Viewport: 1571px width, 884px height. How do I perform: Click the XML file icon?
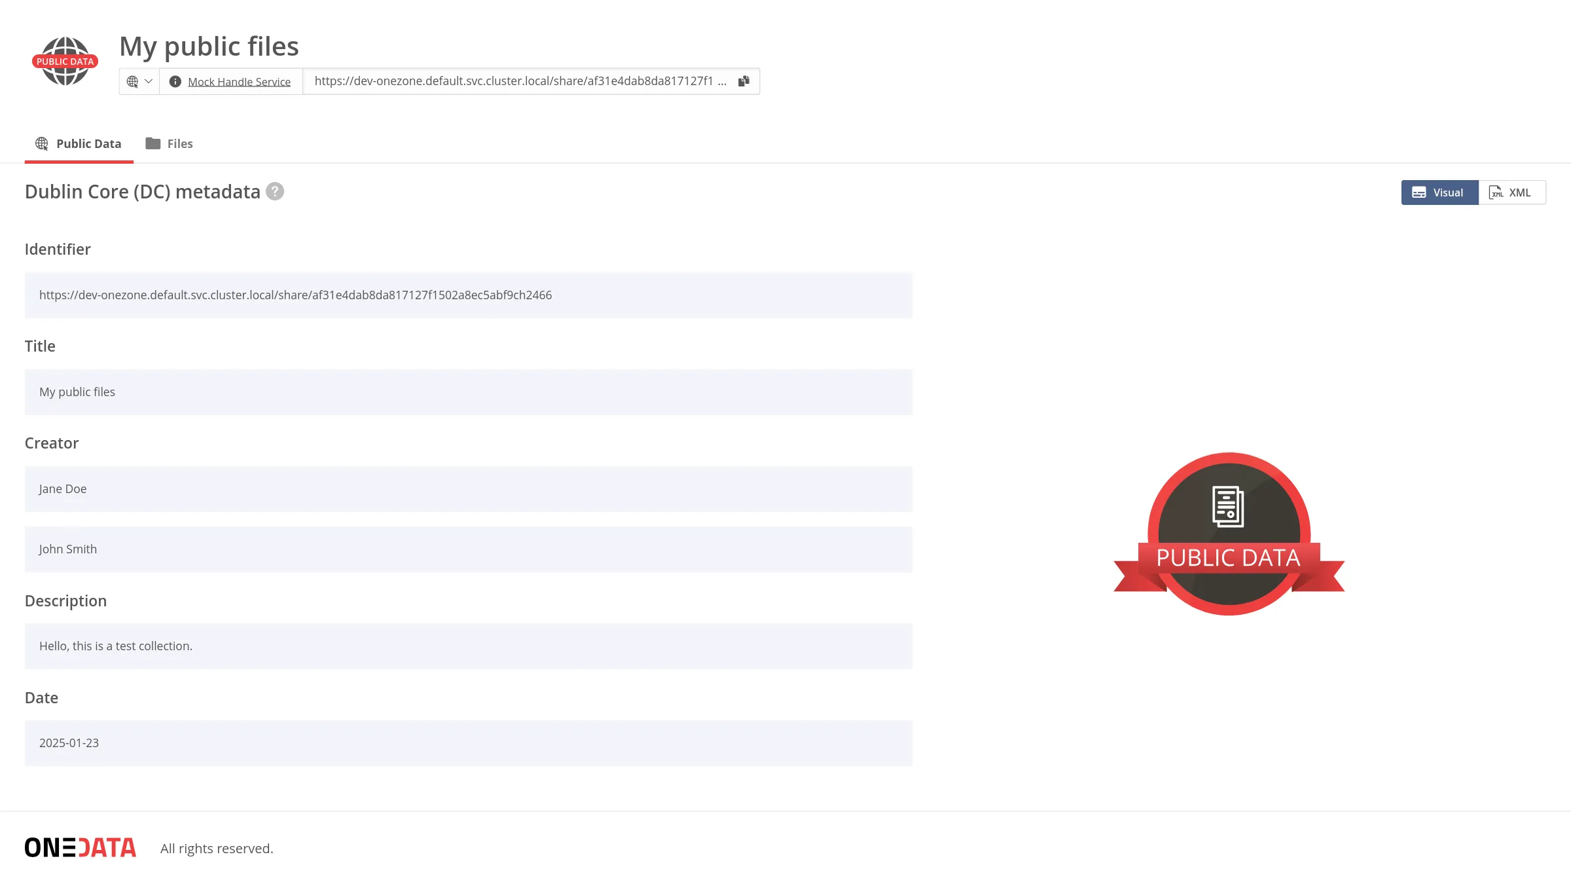1496,193
